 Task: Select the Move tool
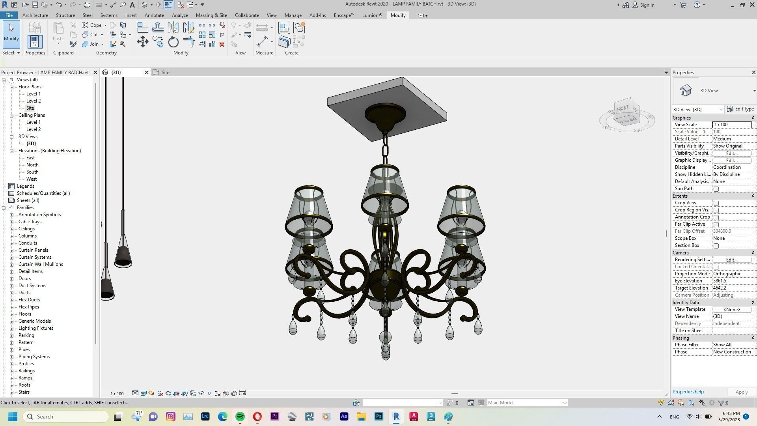pos(142,42)
